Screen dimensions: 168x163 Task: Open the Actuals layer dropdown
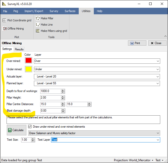(x=158, y=76)
